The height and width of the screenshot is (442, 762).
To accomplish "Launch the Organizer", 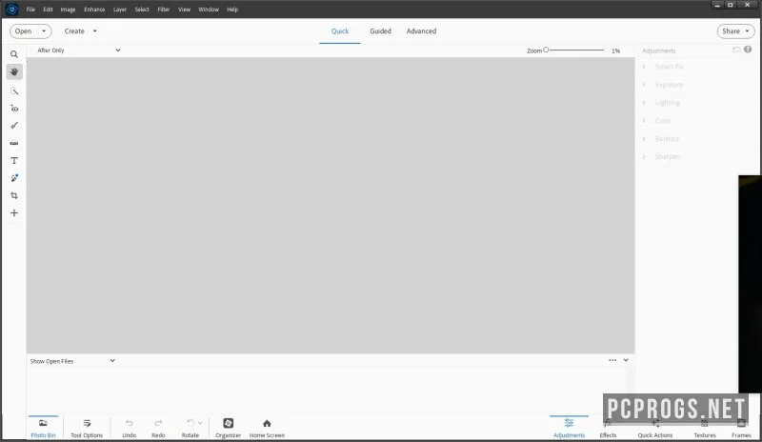I will 228,428.
